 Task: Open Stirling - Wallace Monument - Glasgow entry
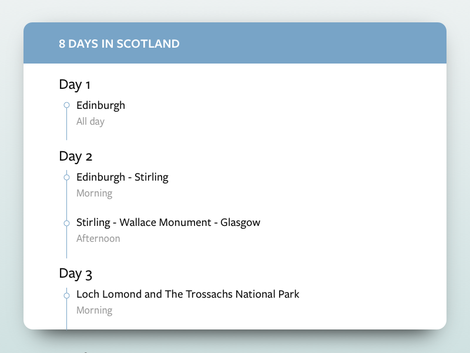coord(168,223)
